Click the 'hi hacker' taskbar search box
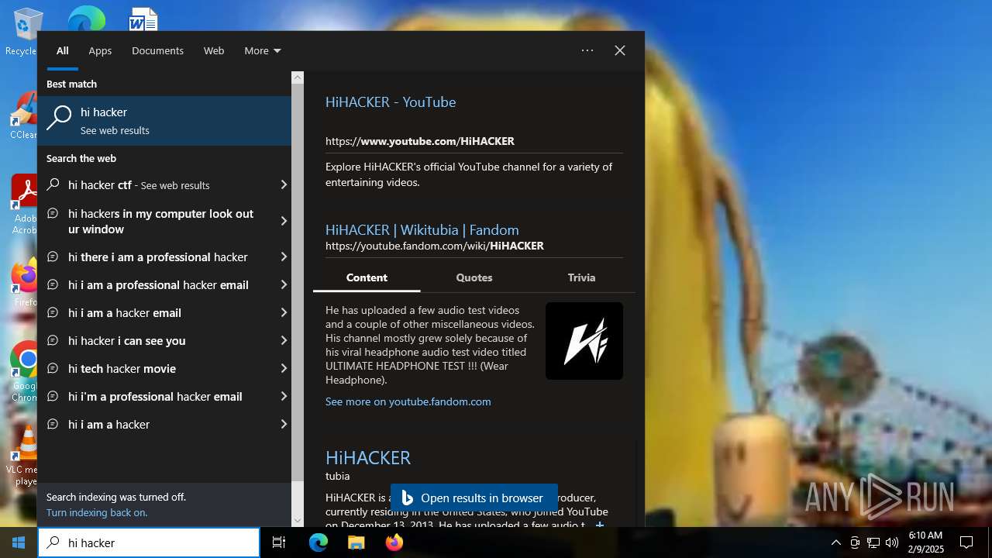Image resolution: width=992 pixels, height=558 pixels. coord(149,542)
